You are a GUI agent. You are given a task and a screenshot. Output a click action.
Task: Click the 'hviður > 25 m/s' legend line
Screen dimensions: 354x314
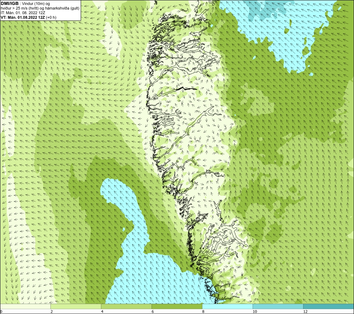click(x=40, y=8)
